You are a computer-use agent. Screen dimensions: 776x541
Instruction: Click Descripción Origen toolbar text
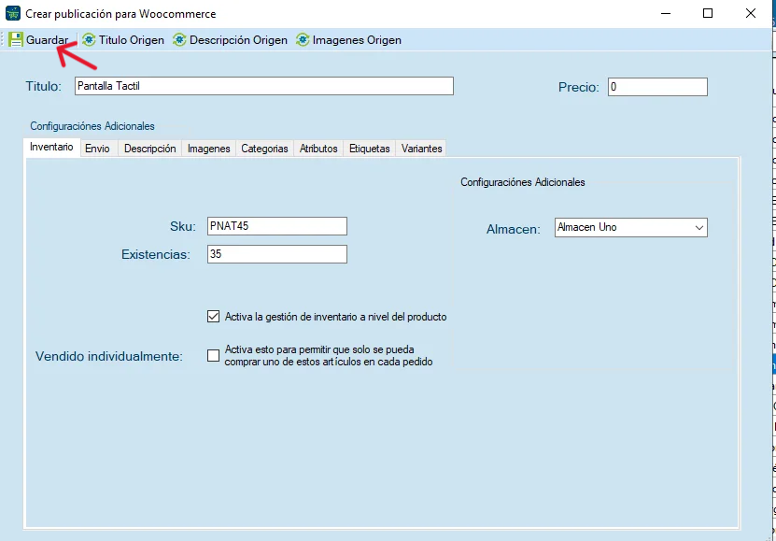pos(238,40)
